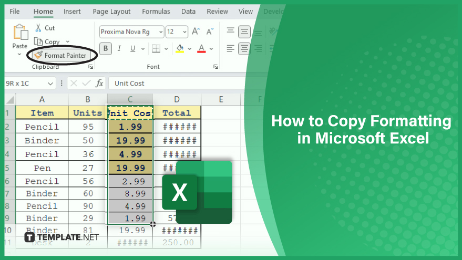Click the Item header cell
Screen dimensions: 462x260
[42, 113]
